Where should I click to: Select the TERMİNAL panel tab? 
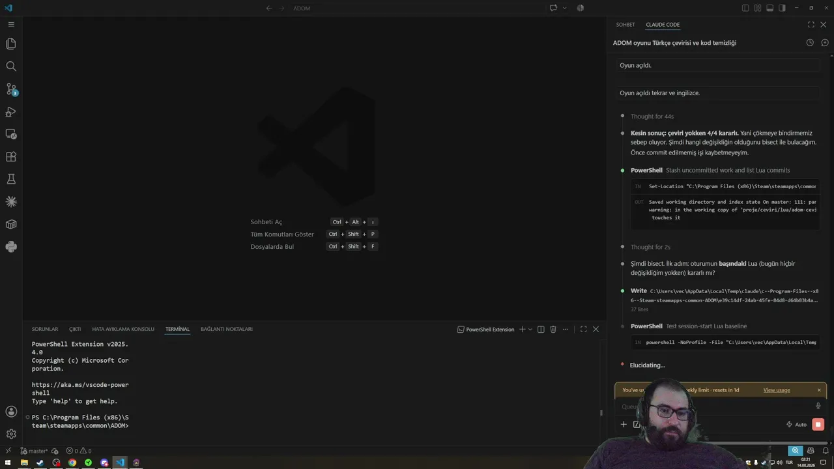coord(177,330)
